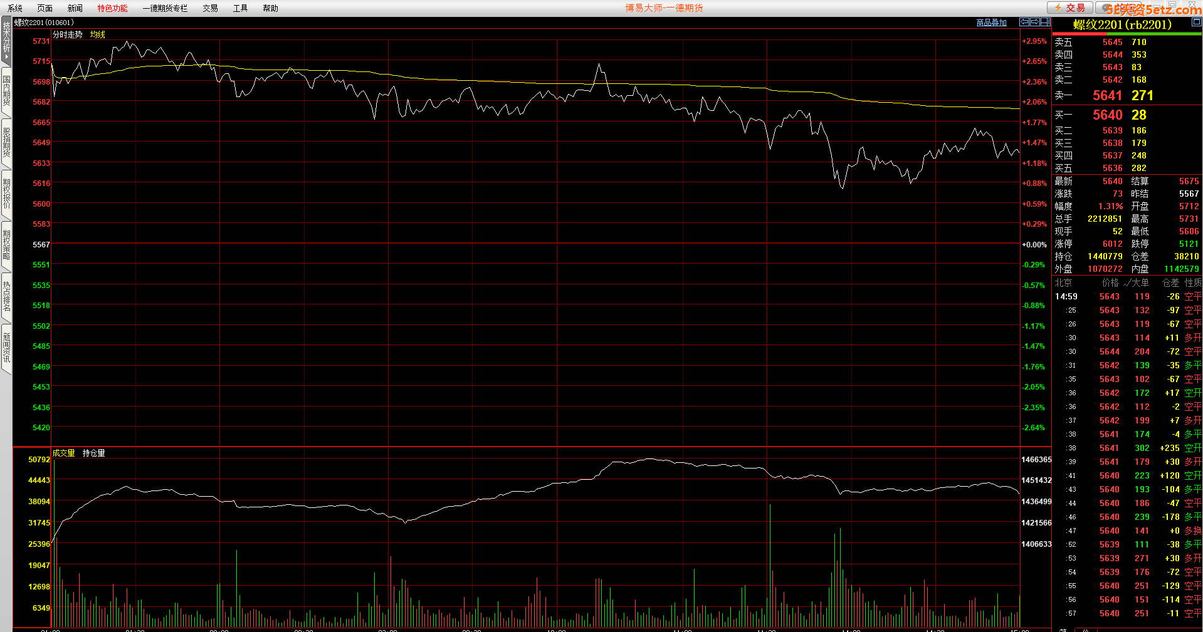Click the lightning trade button at top right
The image size is (1203, 632).
[x=1069, y=8]
